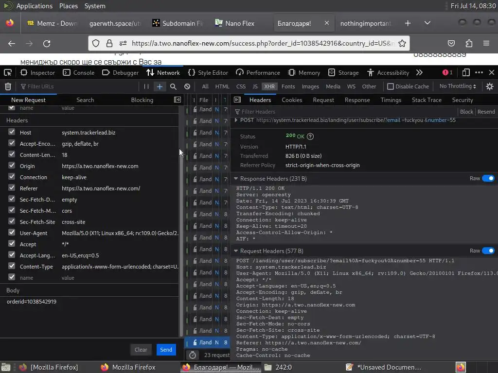
Task: Click the status code help icon
Action: [x=310, y=136]
